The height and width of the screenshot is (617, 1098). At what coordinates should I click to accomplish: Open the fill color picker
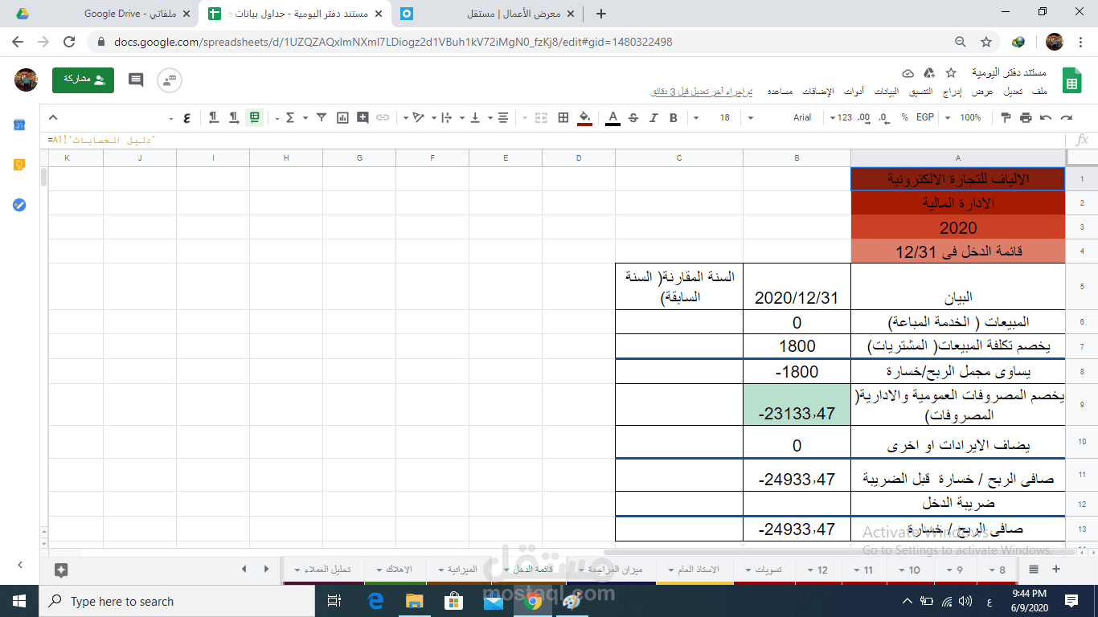pos(584,117)
